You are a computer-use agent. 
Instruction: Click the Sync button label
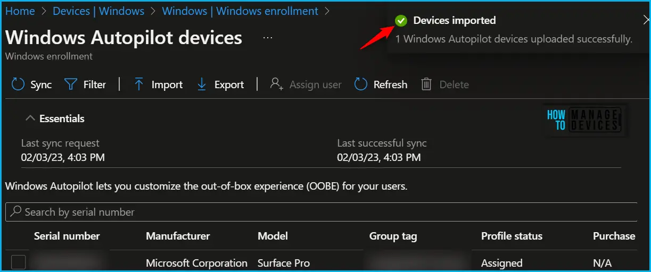point(41,84)
